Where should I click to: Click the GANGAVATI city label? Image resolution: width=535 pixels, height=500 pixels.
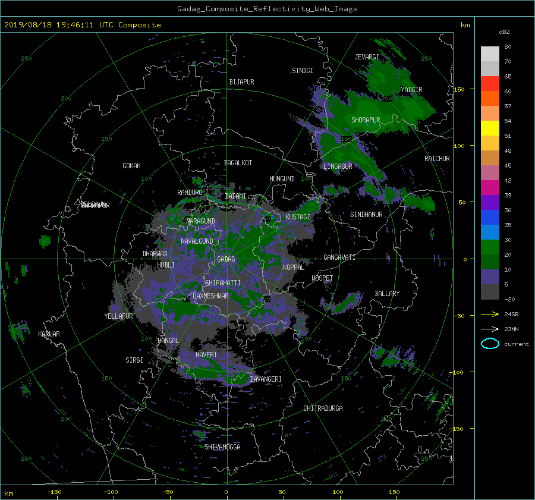[x=339, y=257]
